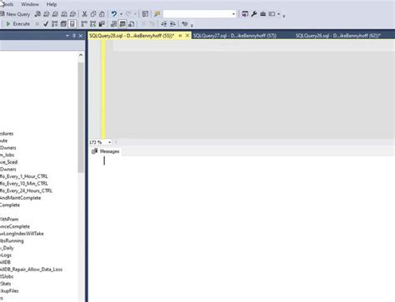The image size is (395, 302).
Task: Click the Registered Servers toolbar icon
Action: [x=245, y=14]
